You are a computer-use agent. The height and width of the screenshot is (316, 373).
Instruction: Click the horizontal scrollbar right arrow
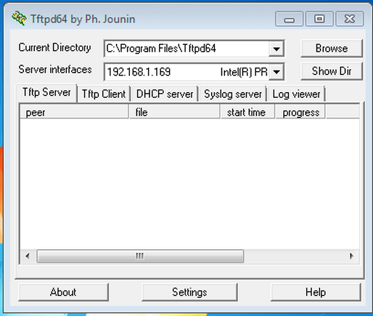click(x=352, y=256)
